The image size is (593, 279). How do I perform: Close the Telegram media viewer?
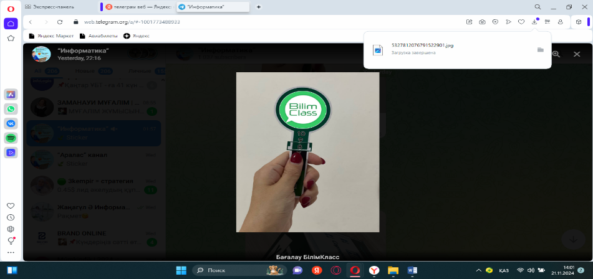(577, 54)
